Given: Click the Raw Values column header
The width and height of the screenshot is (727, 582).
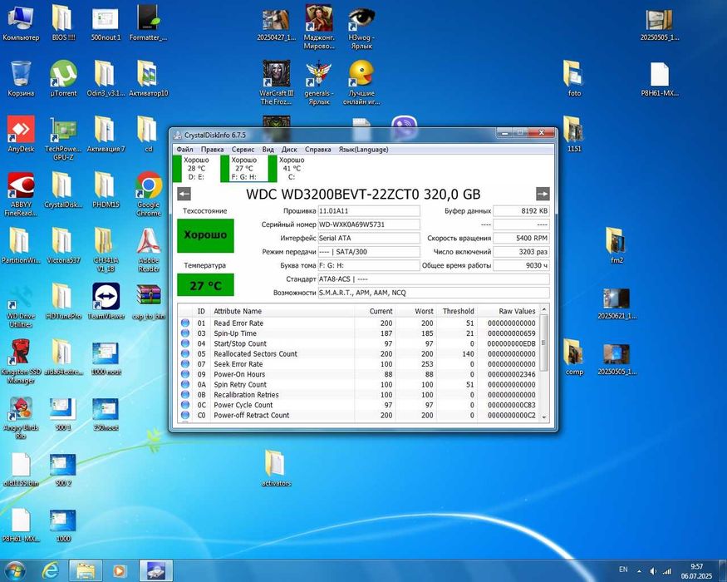Looking at the screenshot, I should (x=508, y=311).
